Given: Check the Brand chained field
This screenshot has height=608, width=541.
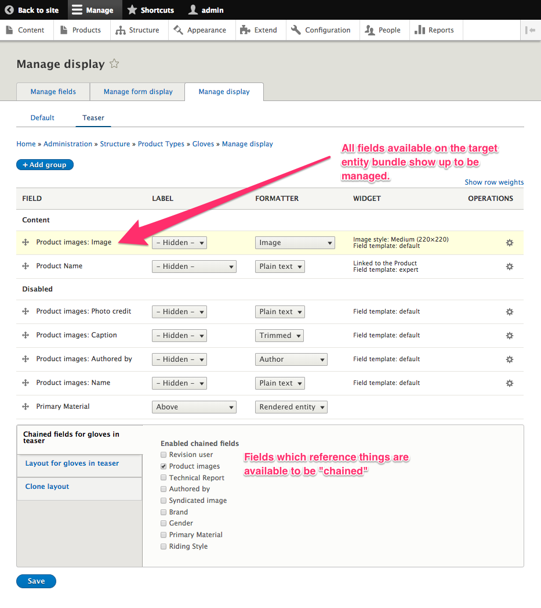Looking at the screenshot, I should [x=164, y=512].
